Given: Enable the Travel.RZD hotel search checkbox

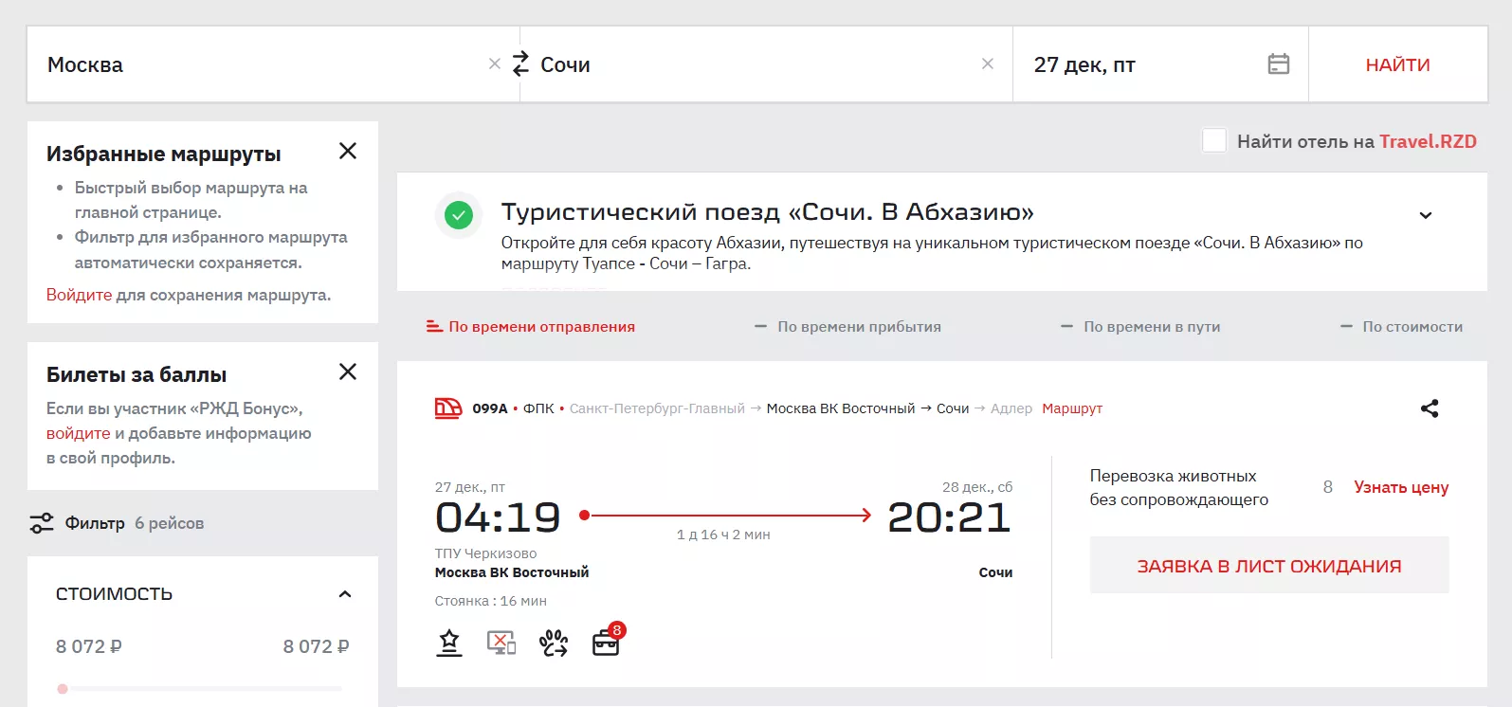Looking at the screenshot, I should (x=1213, y=141).
